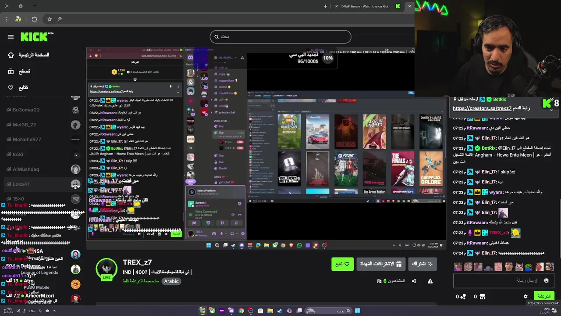Click the TREX_z7 channel name
This screenshot has width=561, height=316.
[x=137, y=262]
